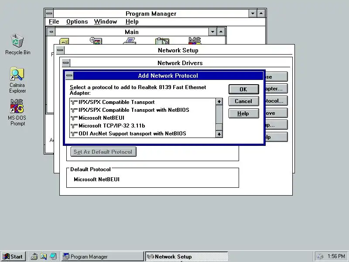Screen dimensions: 349x262
Task: Confirm protocol selection with OK
Action: [244, 90]
